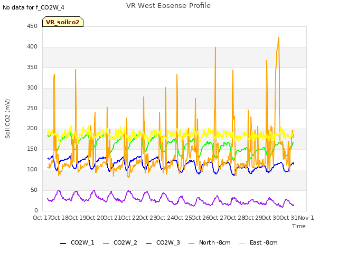This screenshot has width=338, height=253.
Task: Click the Soil CO2 (mV) axis title
Action: [x=7, y=119]
